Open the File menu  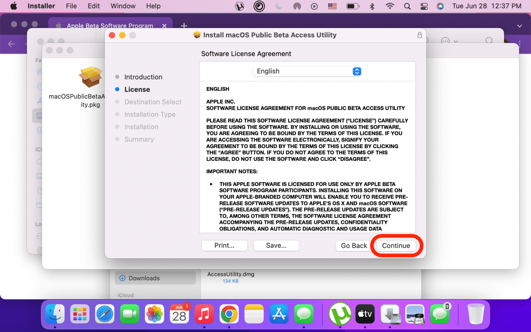71,6
